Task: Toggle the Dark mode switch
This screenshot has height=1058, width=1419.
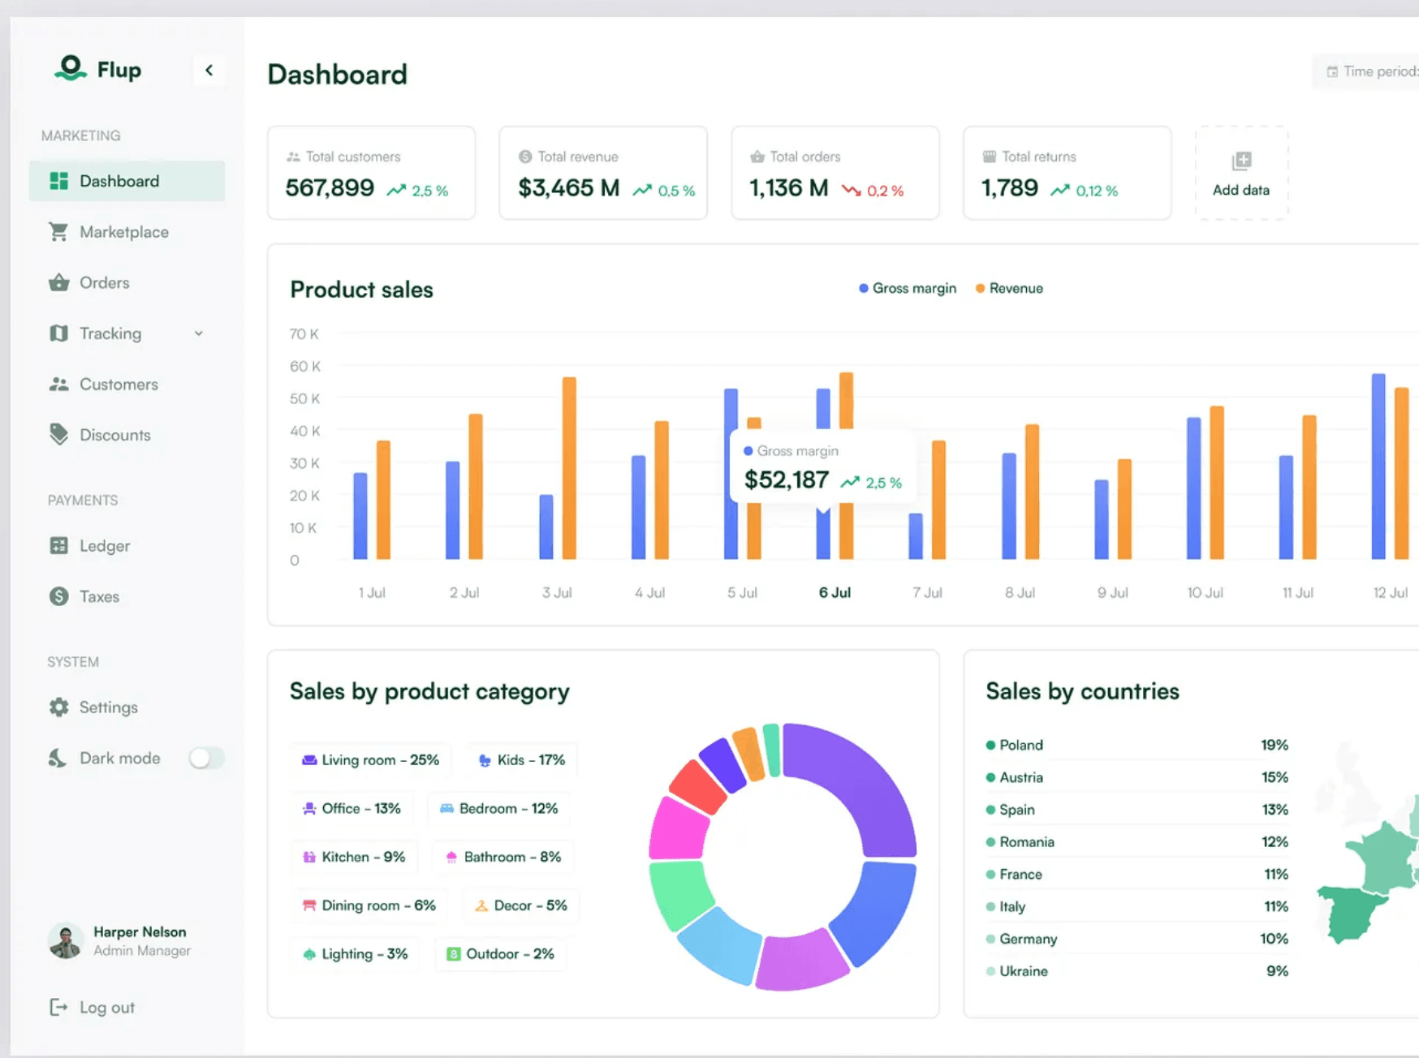Action: pos(206,758)
